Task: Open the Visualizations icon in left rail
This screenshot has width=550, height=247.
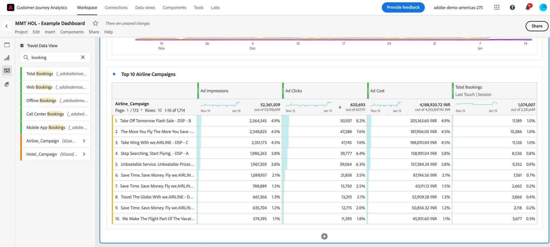Action: tap(7, 58)
